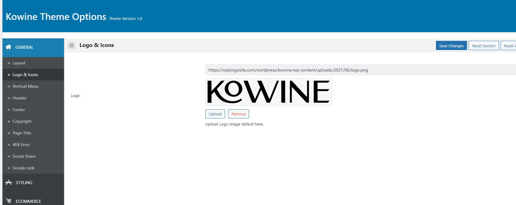Viewport: 516px width, 205px height.
Task: Click Upload to choose logo image
Action: click(215, 114)
